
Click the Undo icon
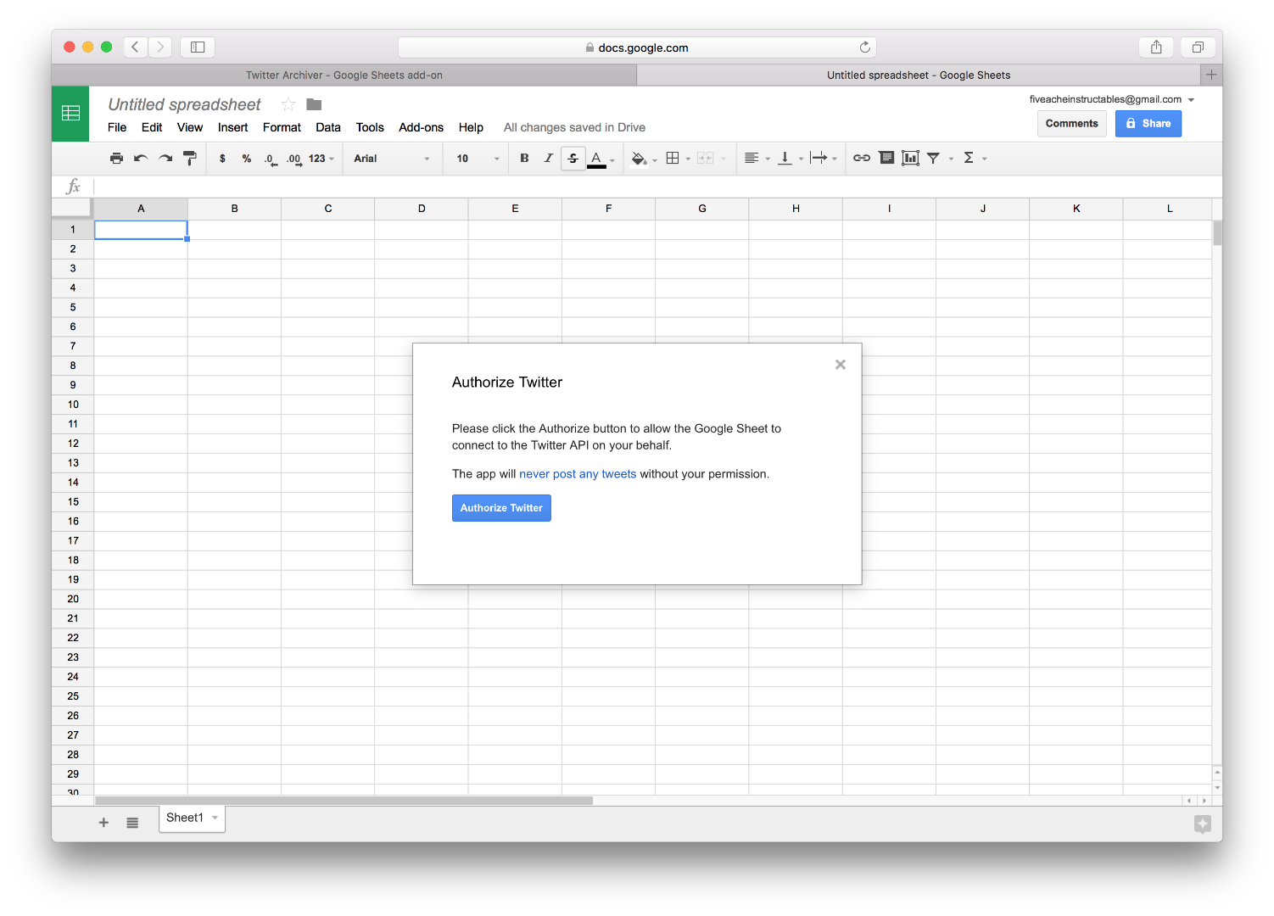point(141,158)
